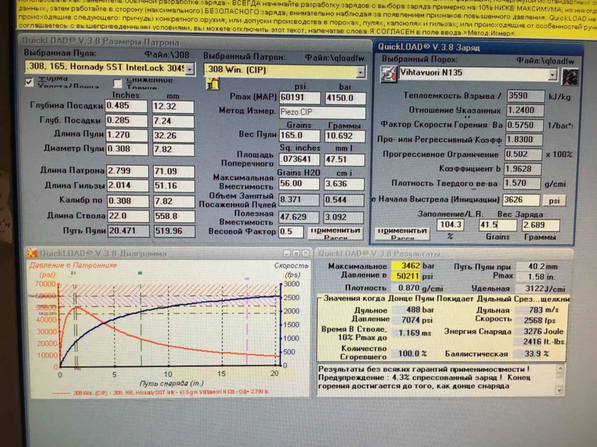Image resolution: width=597 pixels, height=447 pixels.
Task: Click the Длина Пули inches field 1.270
Action: 127,135
